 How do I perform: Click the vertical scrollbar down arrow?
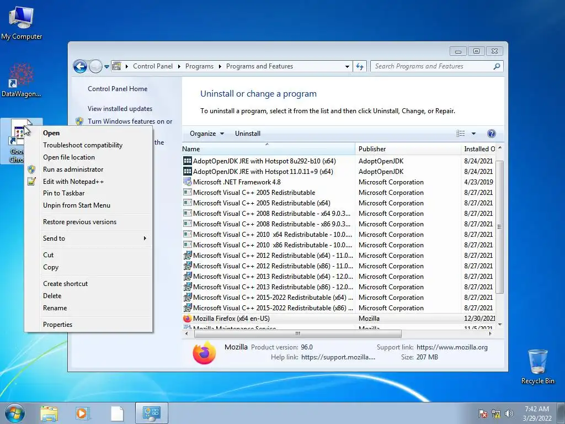coord(499,325)
